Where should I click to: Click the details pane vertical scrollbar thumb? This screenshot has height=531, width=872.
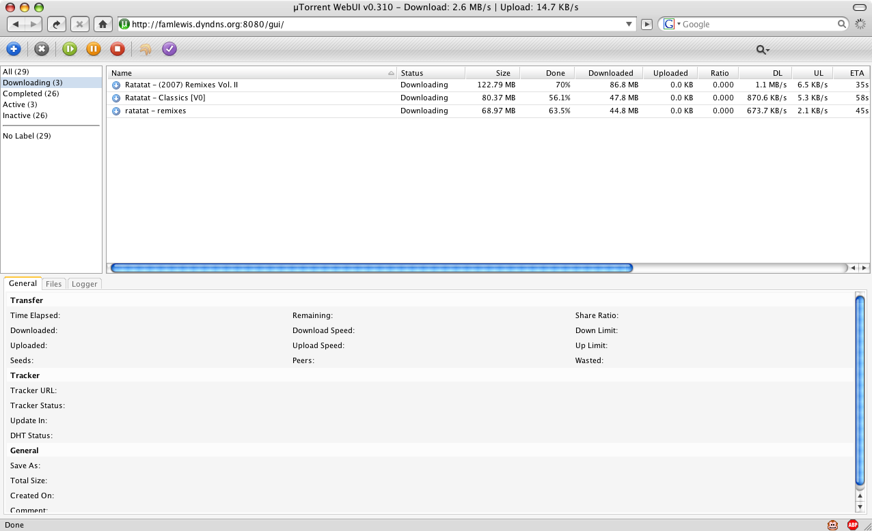point(860,390)
